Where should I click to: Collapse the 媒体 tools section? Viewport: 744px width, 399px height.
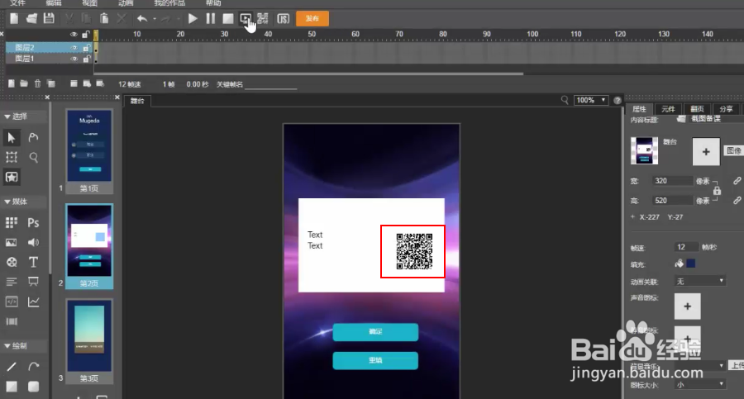point(7,202)
